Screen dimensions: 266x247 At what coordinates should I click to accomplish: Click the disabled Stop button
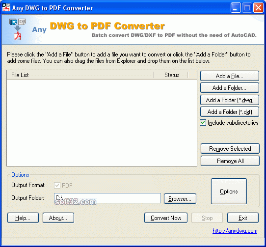(207, 218)
